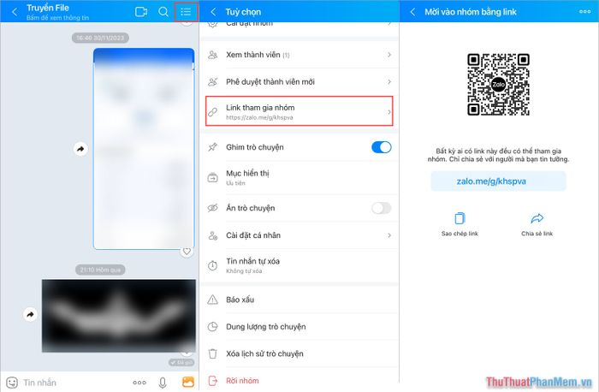Expand chevron beside Phê duyệt thành viên mới

388,82
